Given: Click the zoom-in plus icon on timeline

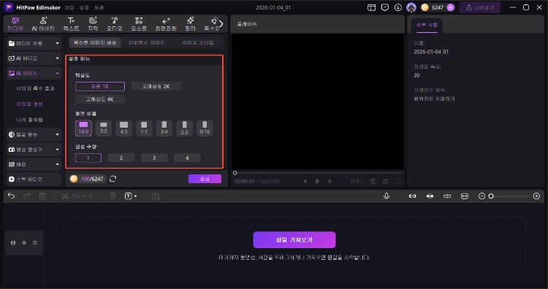Looking at the screenshot, I should pos(536,196).
